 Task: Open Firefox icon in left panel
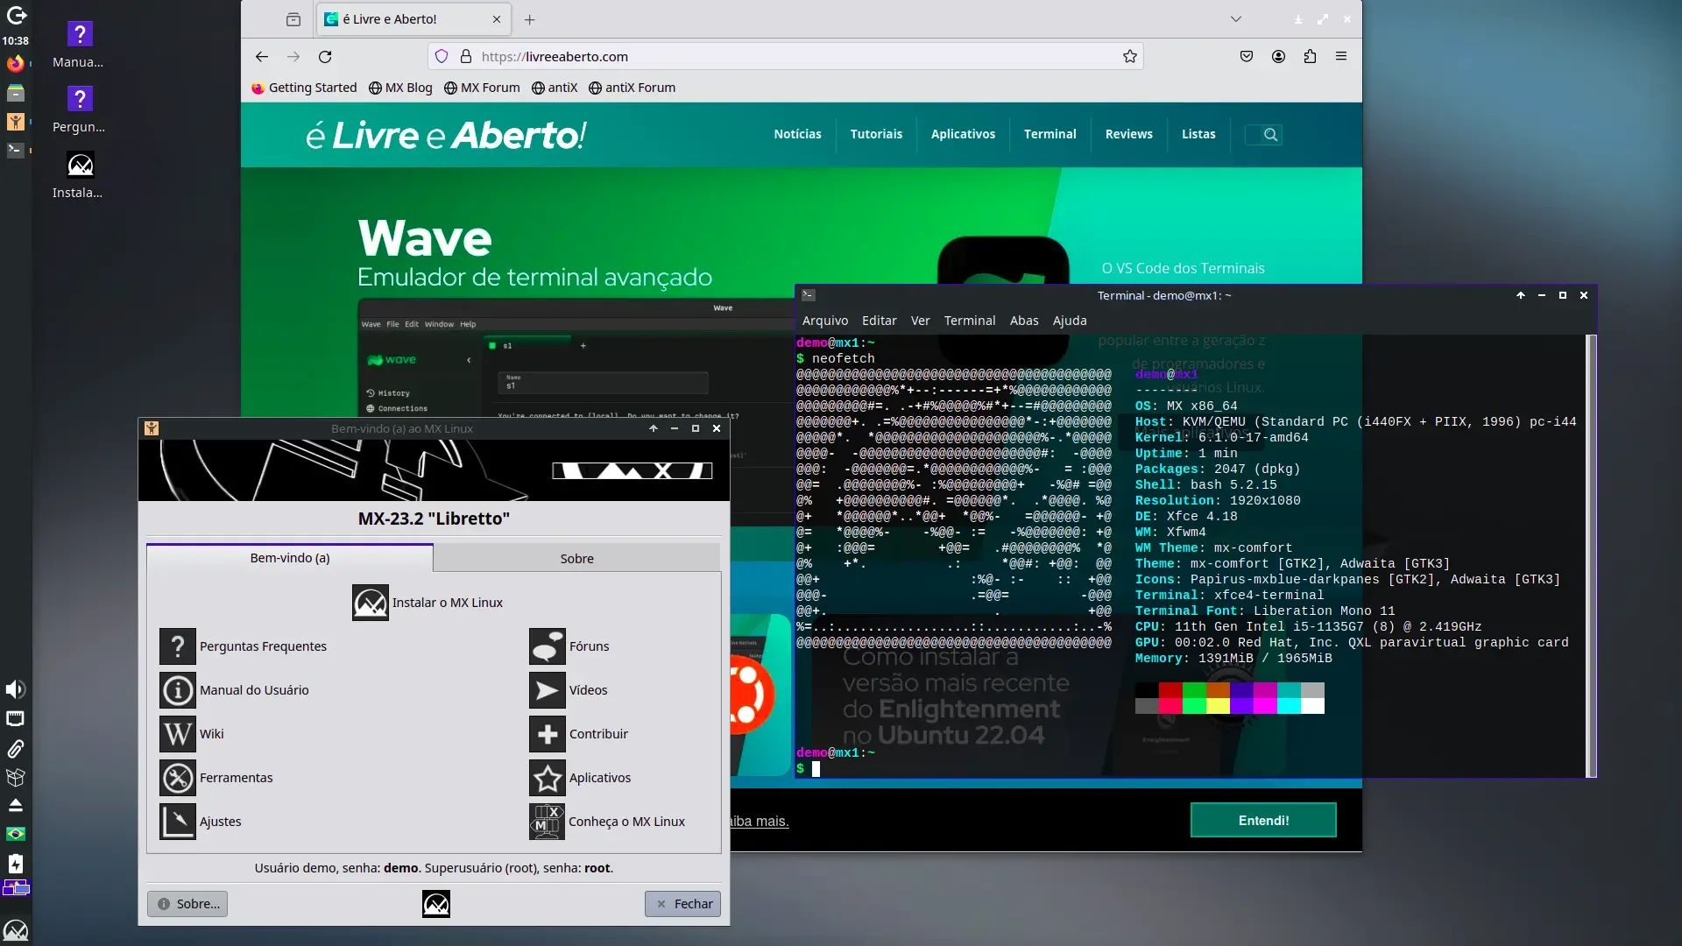[x=15, y=63]
